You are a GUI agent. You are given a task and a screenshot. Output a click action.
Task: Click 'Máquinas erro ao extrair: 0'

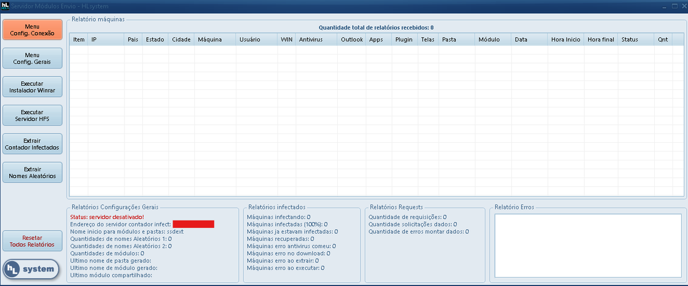pos(282,260)
